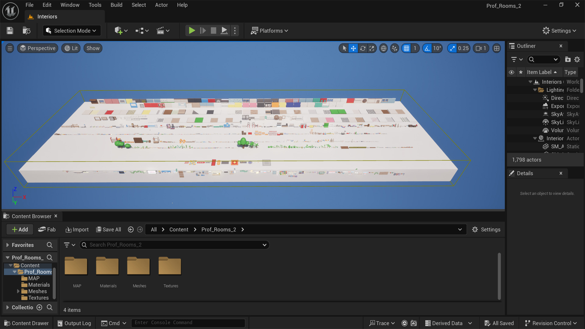Toggle rotation angle snapping

pyautogui.click(x=427, y=48)
